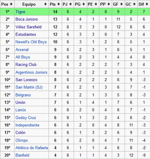Viewport: 150px width, 159px height.
Task: Click the GC column sort arrows
Action: pos(134,4)
